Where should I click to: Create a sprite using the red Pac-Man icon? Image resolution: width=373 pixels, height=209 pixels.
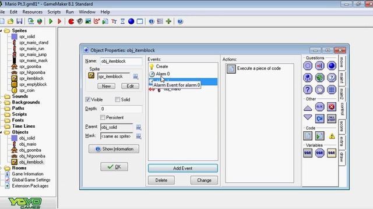(71, 21)
